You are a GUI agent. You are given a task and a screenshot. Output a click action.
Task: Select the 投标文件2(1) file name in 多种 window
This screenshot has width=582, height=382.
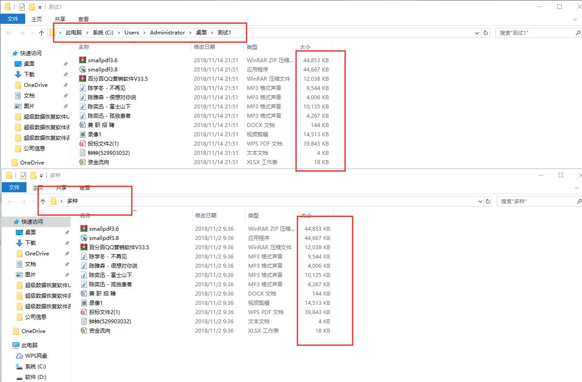click(x=104, y=312)
